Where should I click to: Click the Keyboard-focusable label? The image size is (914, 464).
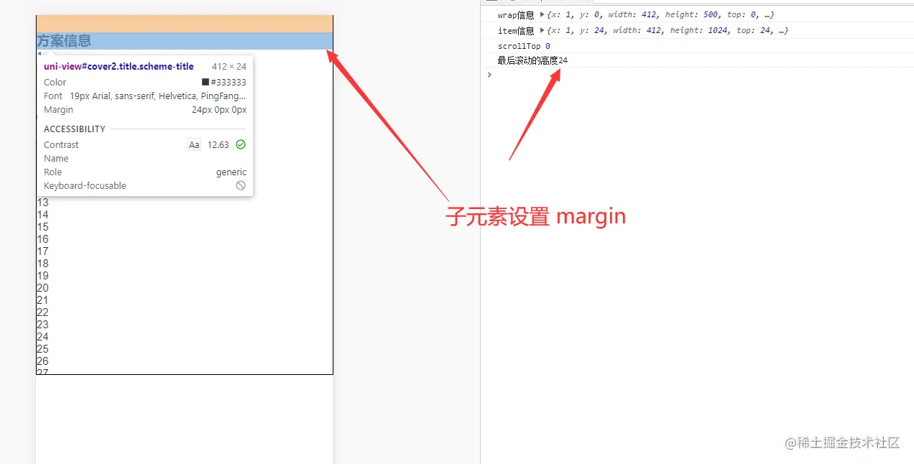click(x=85, y=185)
